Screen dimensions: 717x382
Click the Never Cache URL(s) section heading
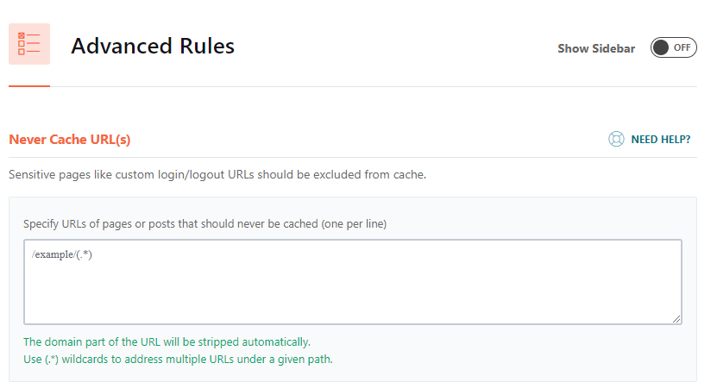(70, 140)
